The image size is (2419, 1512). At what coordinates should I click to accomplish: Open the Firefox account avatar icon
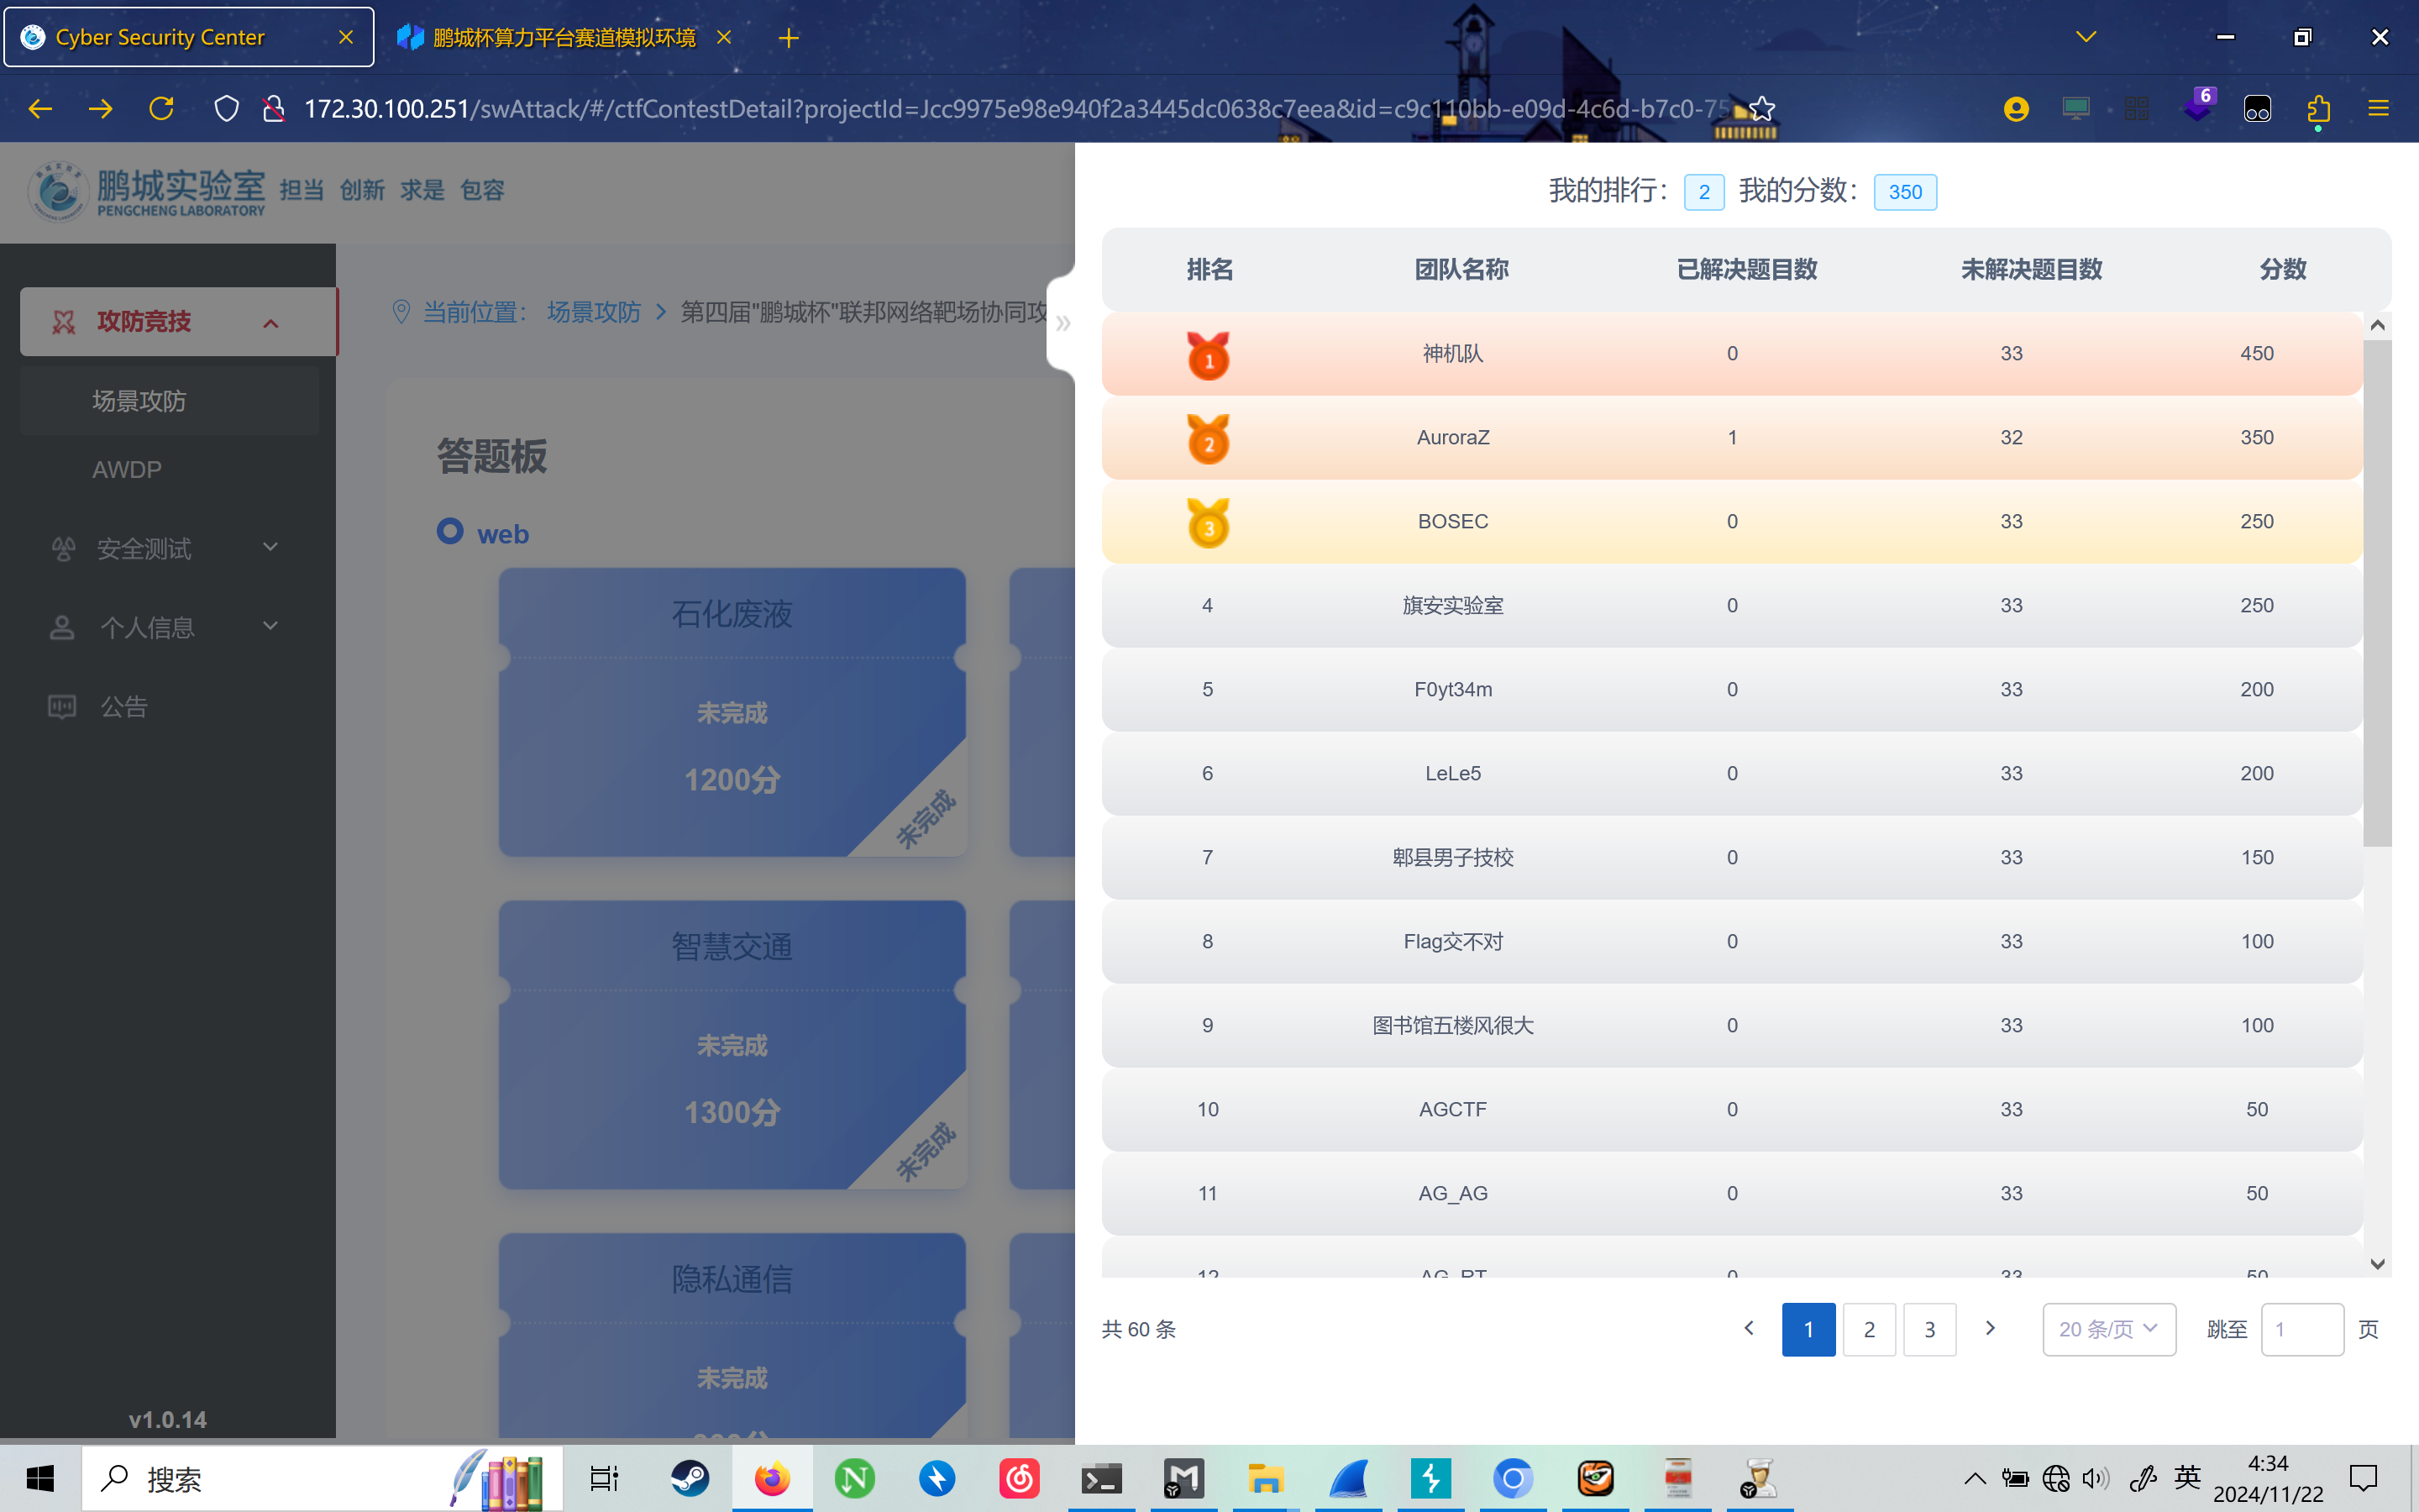pos(2016,108)
